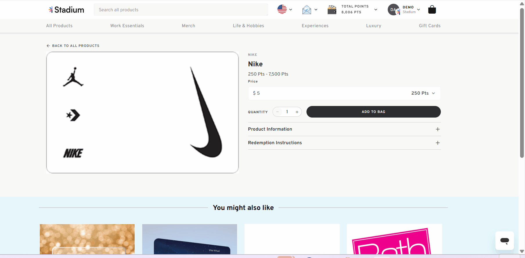525x258 pixels.
Task: Click Add to Bag button
Action: coord(374,112)
